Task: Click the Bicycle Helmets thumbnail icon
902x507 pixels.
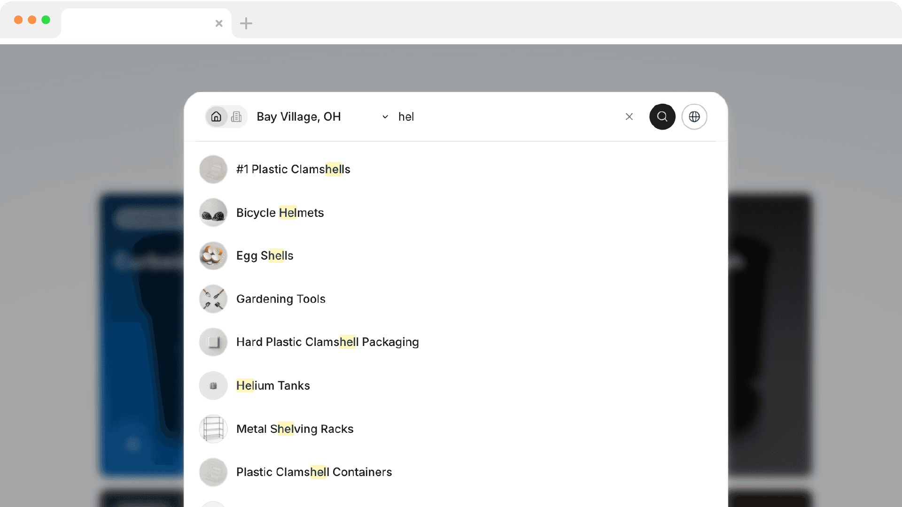Action: click(x=213, y=213)
